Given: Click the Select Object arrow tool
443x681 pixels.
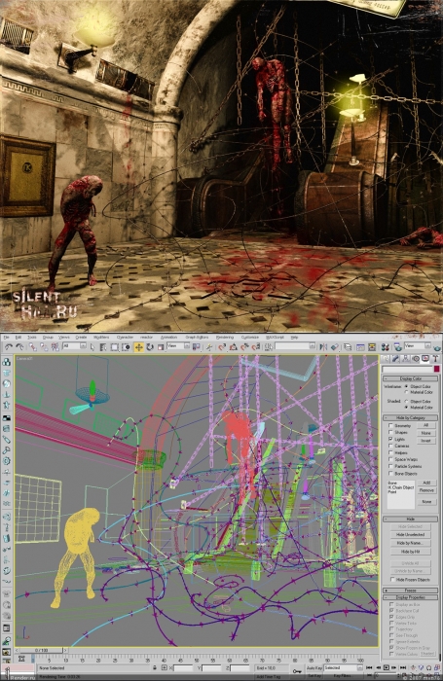Looking at the screenshot, I should [92, 346].
